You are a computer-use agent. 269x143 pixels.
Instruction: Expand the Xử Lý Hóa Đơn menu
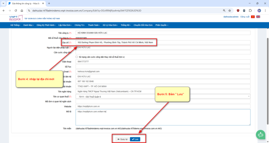(110, 25)
